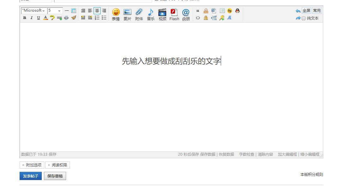Click the QQ penguin icon
Viewport: 364px width, 186px height.
point(237,11)
